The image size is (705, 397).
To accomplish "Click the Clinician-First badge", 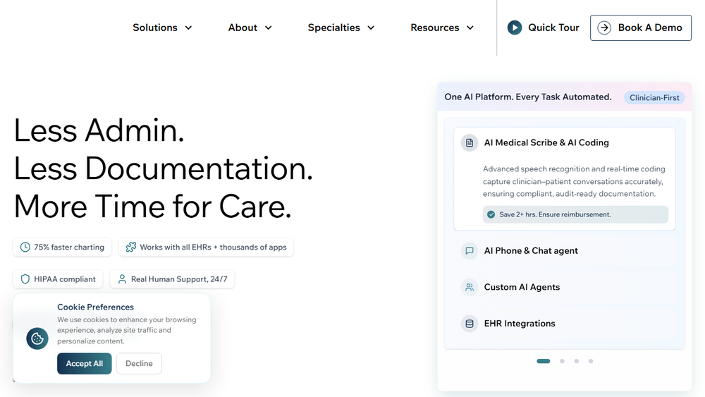I will pos(654,98).
